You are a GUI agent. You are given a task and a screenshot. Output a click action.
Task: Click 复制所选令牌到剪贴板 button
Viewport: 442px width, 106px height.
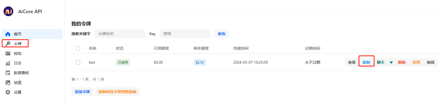[118, 92]
